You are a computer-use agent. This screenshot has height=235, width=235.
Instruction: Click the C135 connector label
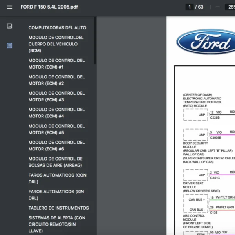click(x=213, y=213)
